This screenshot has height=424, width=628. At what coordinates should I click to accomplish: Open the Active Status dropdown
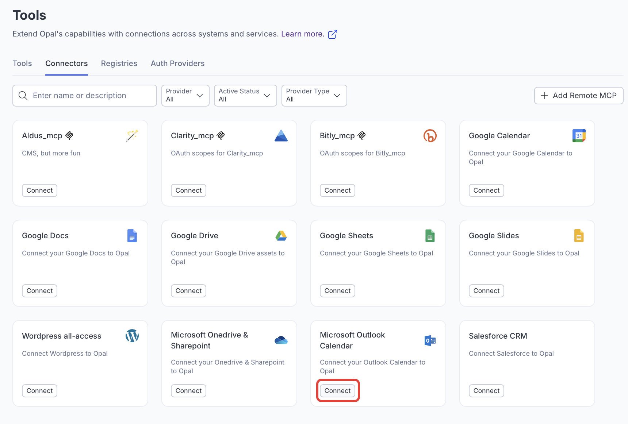pos(245,96)
